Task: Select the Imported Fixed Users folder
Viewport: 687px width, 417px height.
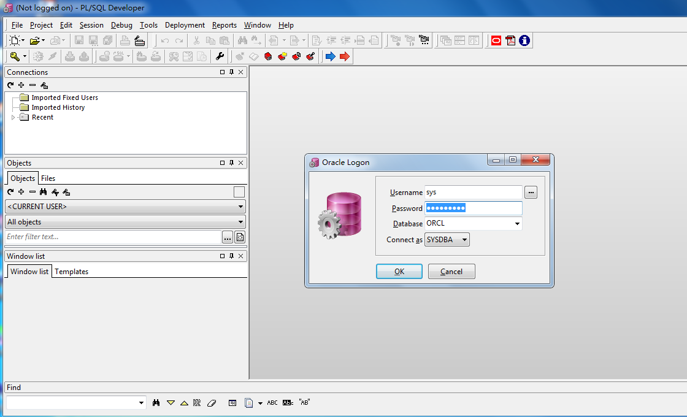Action: [x=65, y=98]
